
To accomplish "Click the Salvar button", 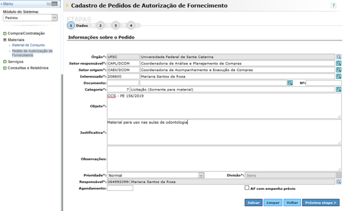I will pyautogui.click(x=254, y=202).
